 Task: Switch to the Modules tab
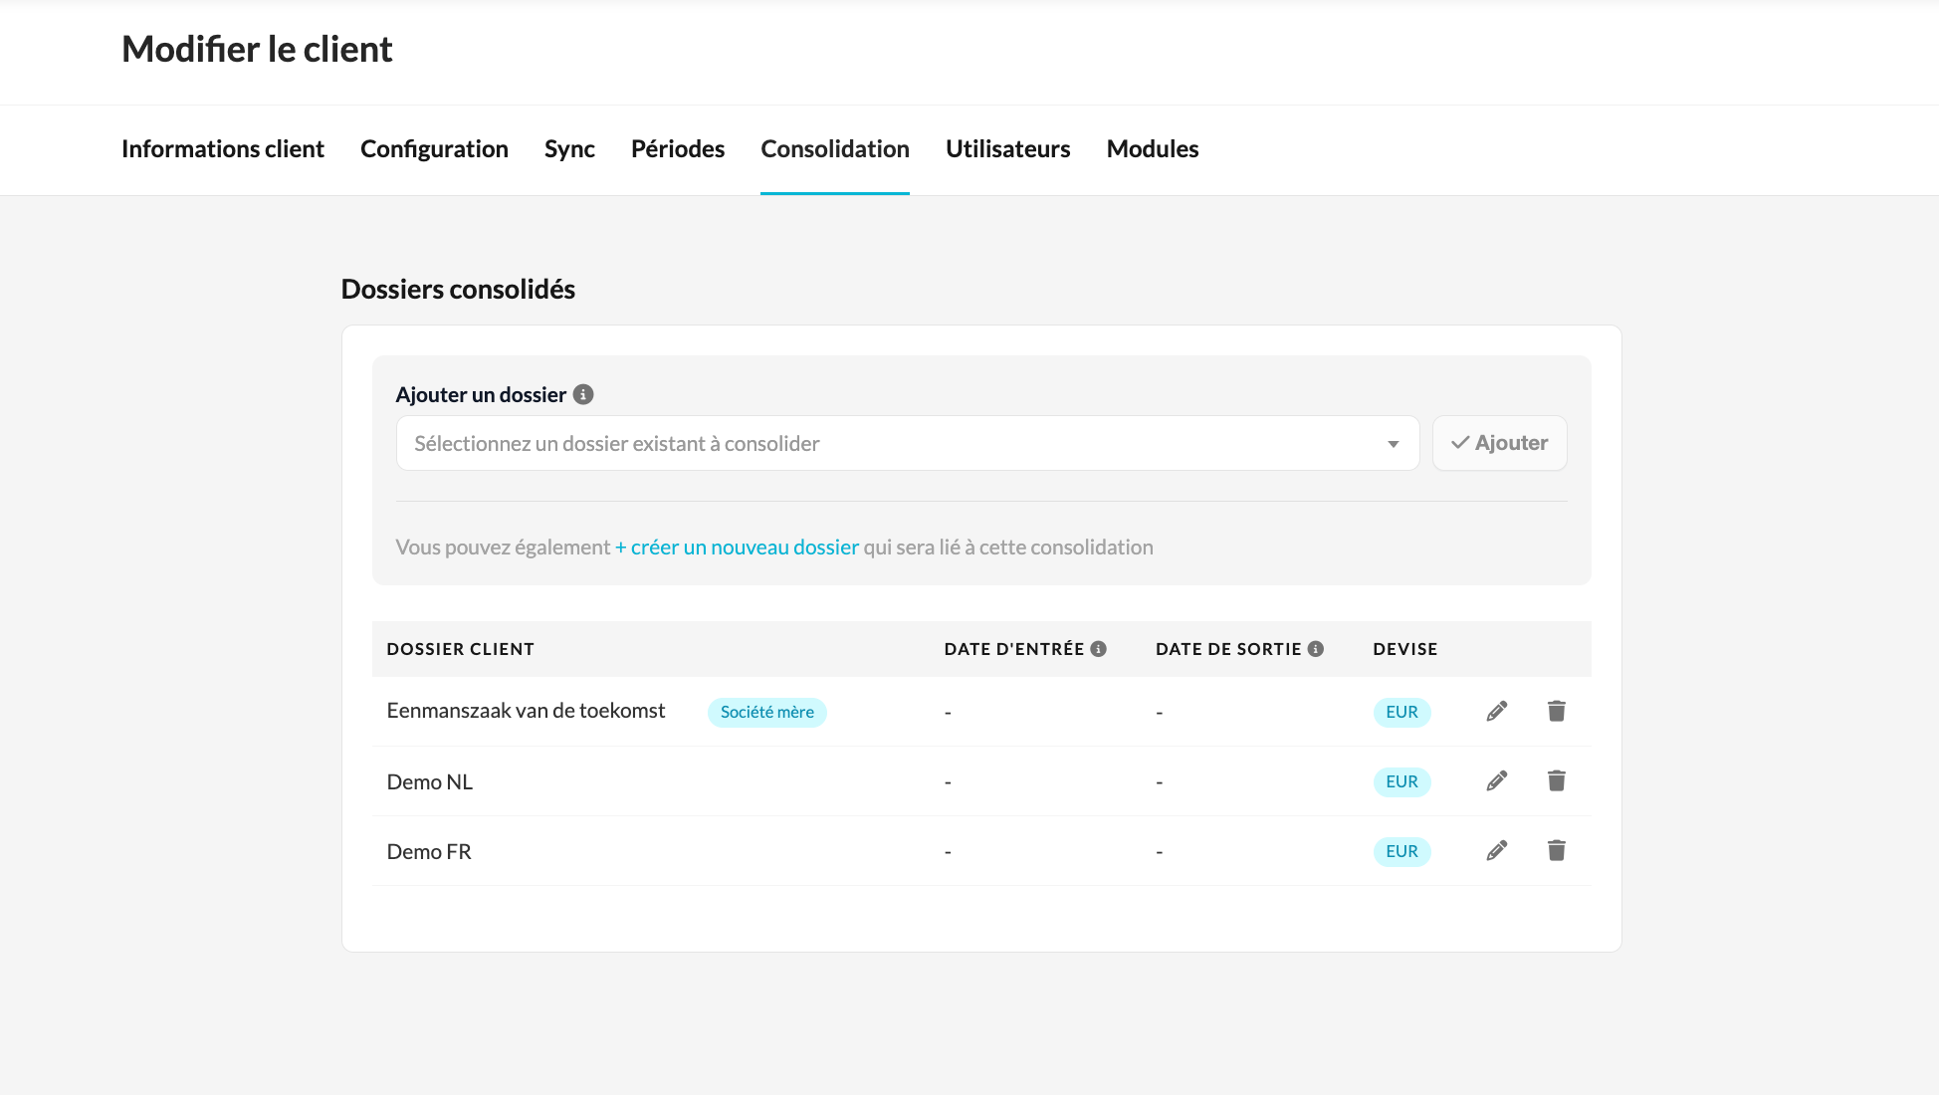coord(1153,149)
